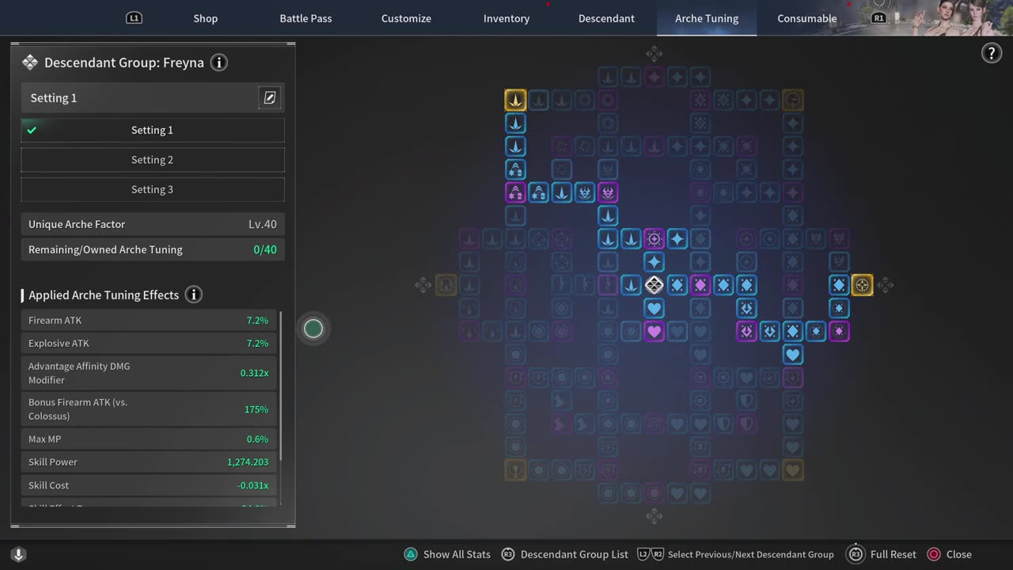1013x570 pixels.
Task: Open the Applied Arche Tuning Effects info icon
Action: click(x=193, y=294)
